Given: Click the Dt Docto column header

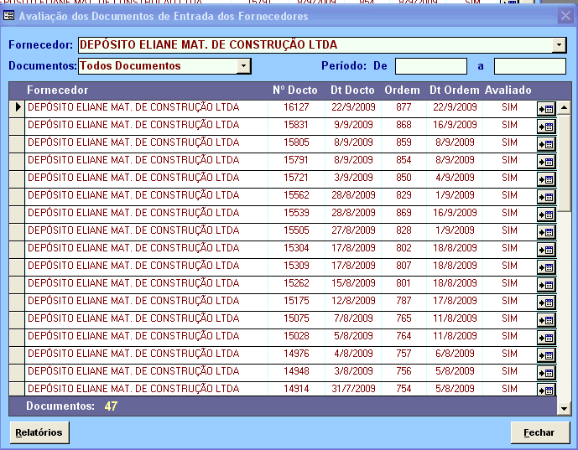Looking at the screenshot, I should click(x=352, y=90).
